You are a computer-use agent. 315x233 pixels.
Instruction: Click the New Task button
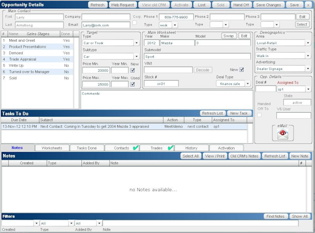click(x=239, y=113)
